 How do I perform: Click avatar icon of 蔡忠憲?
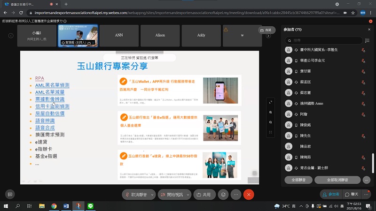tap(289, 92)
